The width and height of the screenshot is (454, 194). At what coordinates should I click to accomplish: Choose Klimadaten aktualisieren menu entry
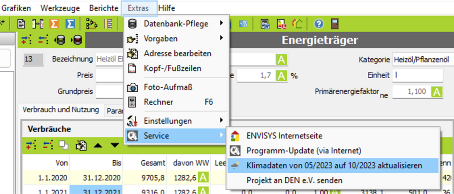[x=334, y=166]
